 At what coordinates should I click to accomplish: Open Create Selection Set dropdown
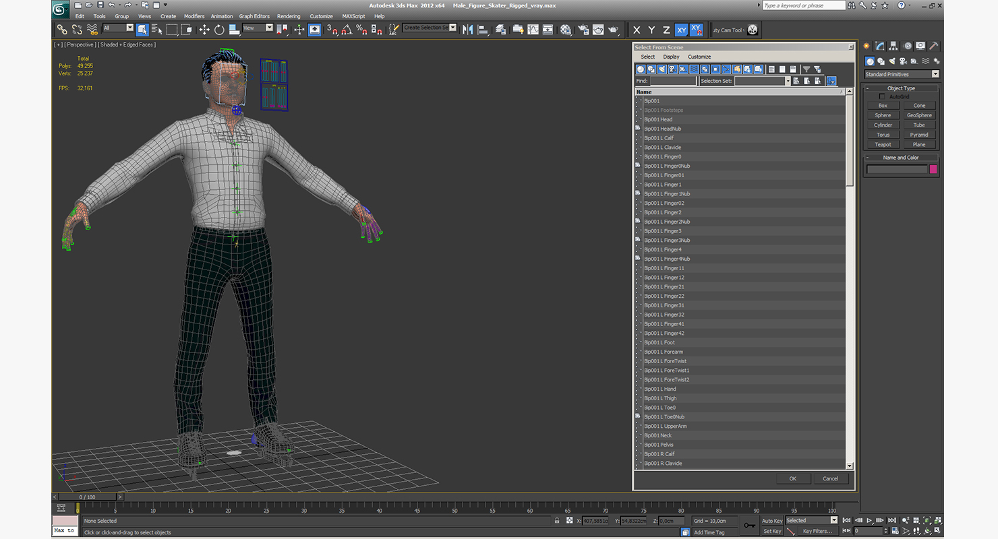[430, 28]
